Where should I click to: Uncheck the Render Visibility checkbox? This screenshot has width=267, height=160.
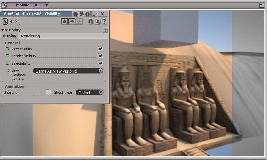coord(100,56)
